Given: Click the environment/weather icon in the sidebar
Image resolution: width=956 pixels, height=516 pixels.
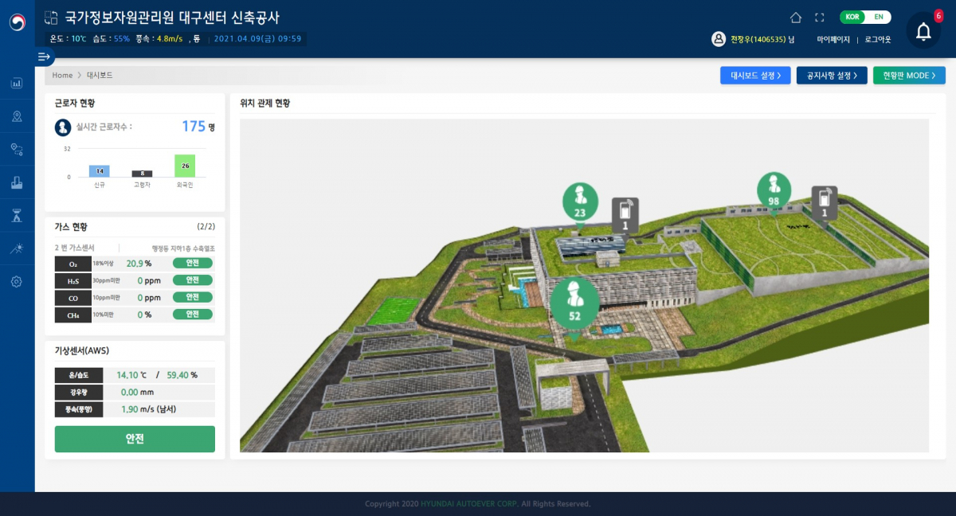Looking at the screenshot, I should point(16,248).
